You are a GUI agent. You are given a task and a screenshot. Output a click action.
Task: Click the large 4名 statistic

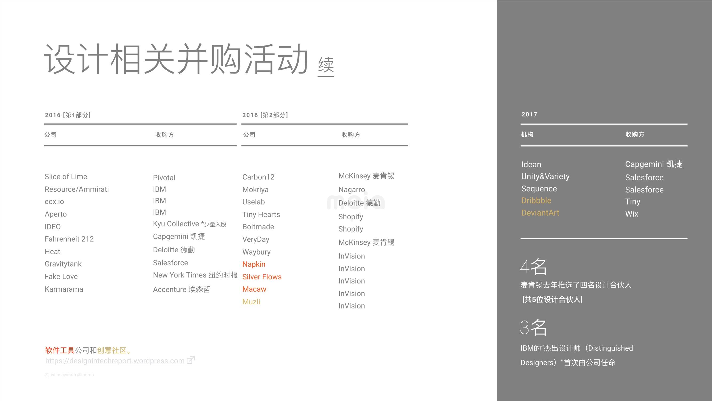[x=533, y=267]
